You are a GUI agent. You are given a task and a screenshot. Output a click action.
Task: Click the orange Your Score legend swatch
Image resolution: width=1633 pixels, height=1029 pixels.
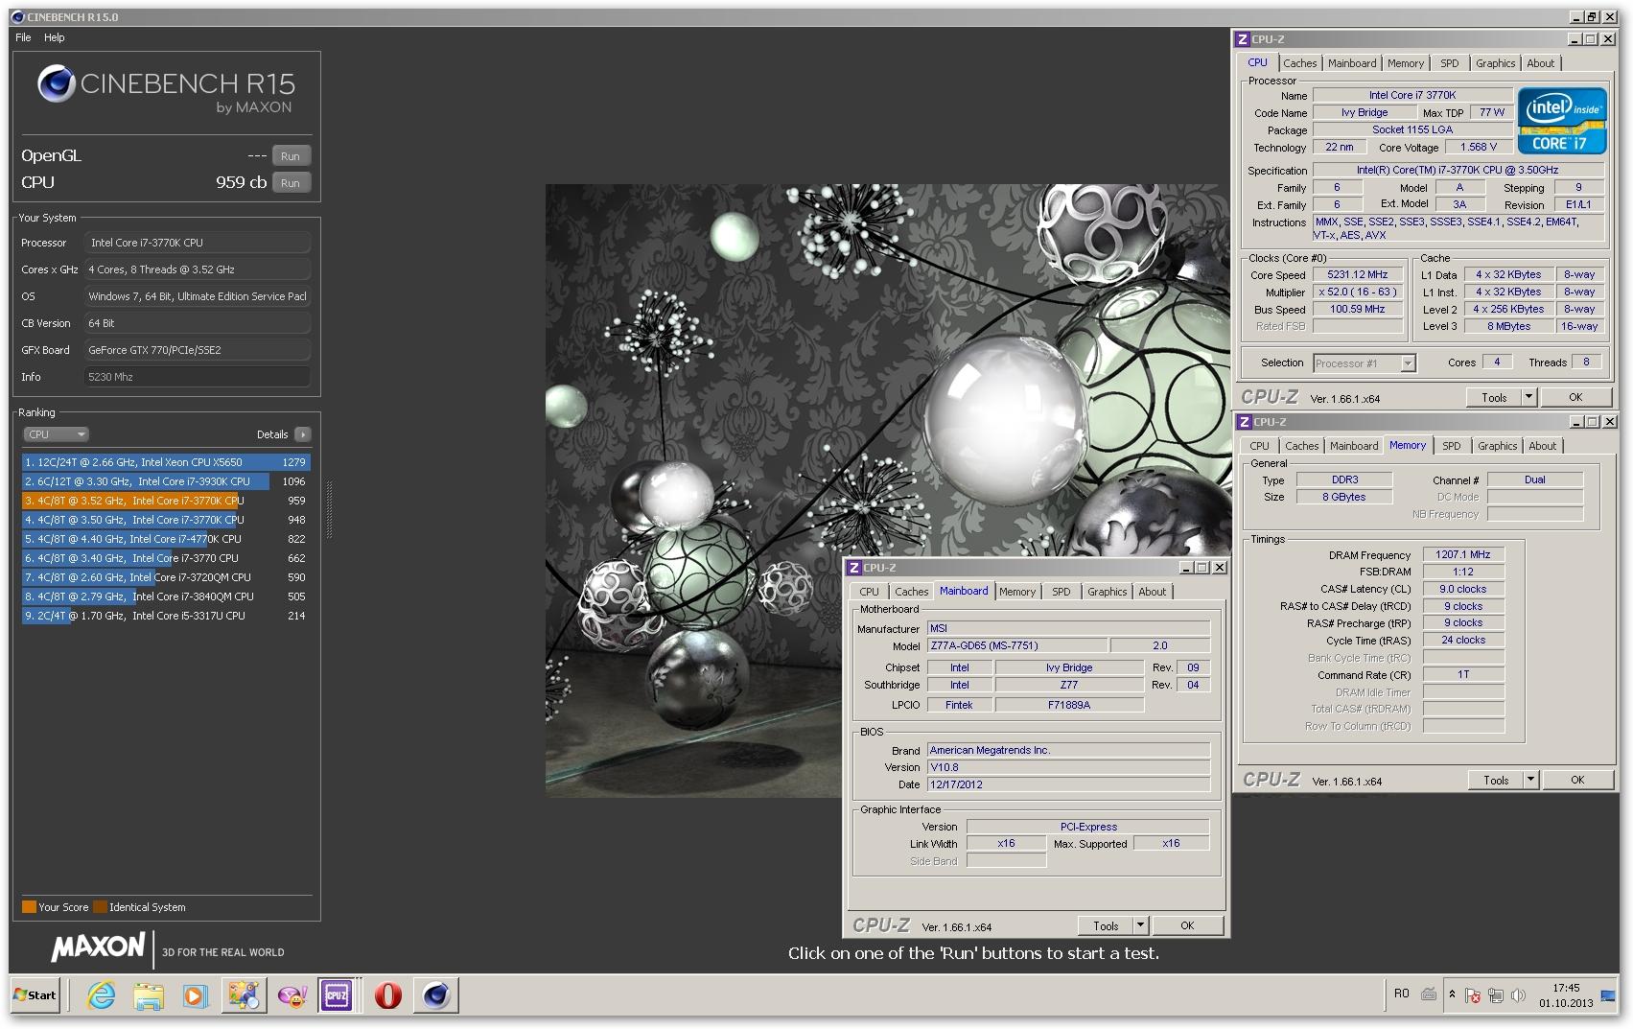tap(29, 907)
